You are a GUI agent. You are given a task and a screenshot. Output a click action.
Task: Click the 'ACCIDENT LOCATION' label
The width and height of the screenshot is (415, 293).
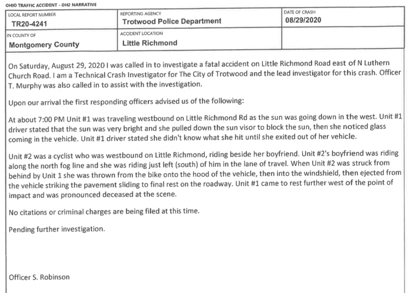pos(141,34)
